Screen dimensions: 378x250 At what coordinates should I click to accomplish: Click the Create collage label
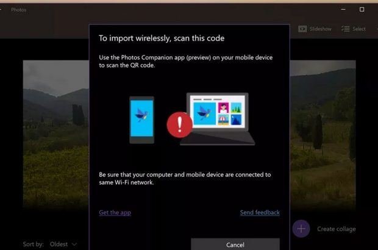click(x=336, y=229)
